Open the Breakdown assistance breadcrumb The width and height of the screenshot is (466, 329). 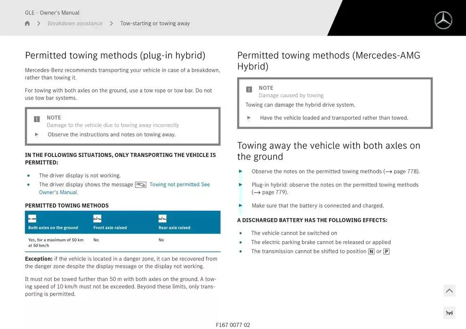[x=75, y=23]
